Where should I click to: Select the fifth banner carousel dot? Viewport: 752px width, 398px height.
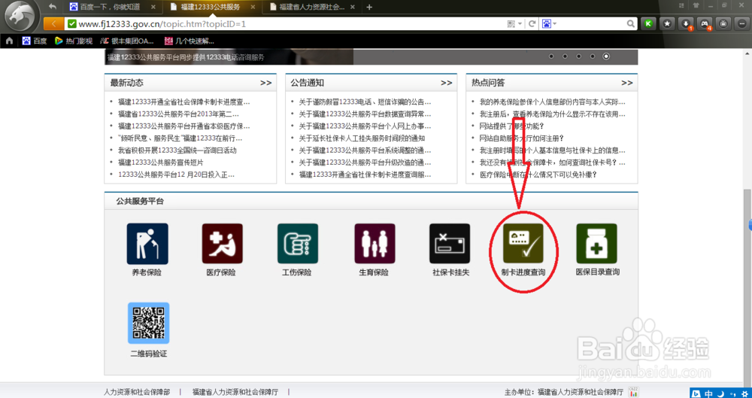click(x=606, y=56)
